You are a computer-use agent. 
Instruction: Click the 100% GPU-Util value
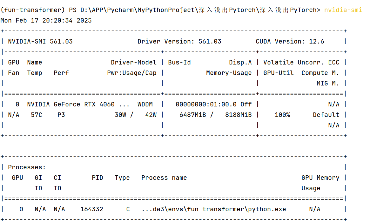[282, 115]
